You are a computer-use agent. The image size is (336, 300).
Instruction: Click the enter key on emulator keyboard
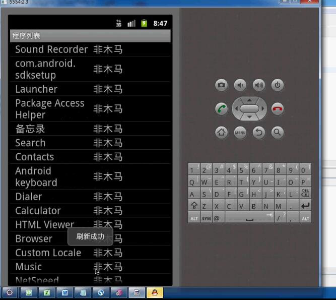click(305, 205)
